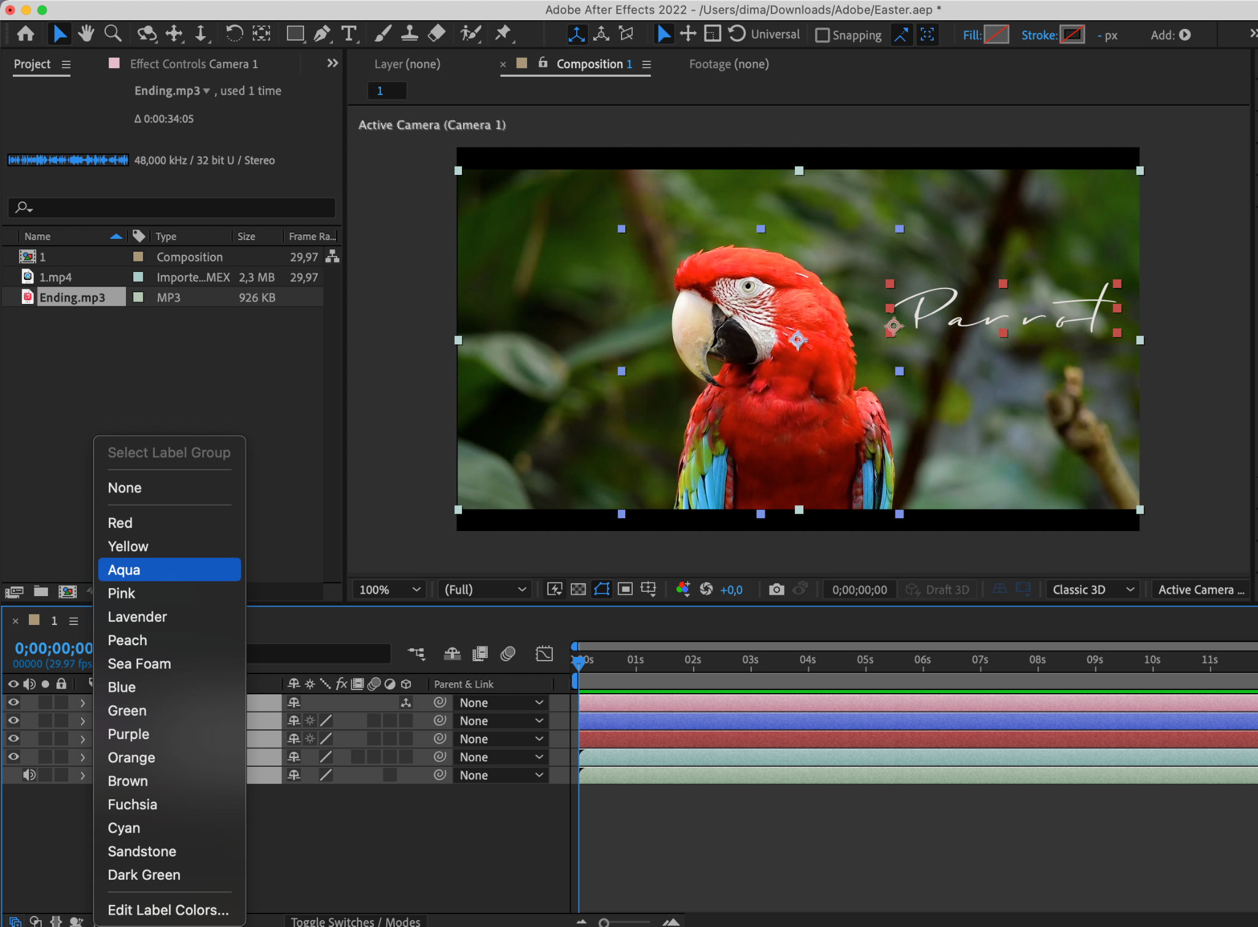Click Edit Label Colors...
1258x927 pixels.
[170, 910]
